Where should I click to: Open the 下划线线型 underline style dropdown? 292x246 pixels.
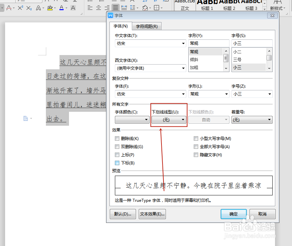(x=169, y=120)
